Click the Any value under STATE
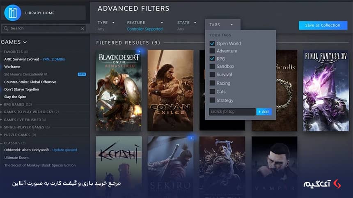This screenshot has height=198, width=353. coord(181,29)
